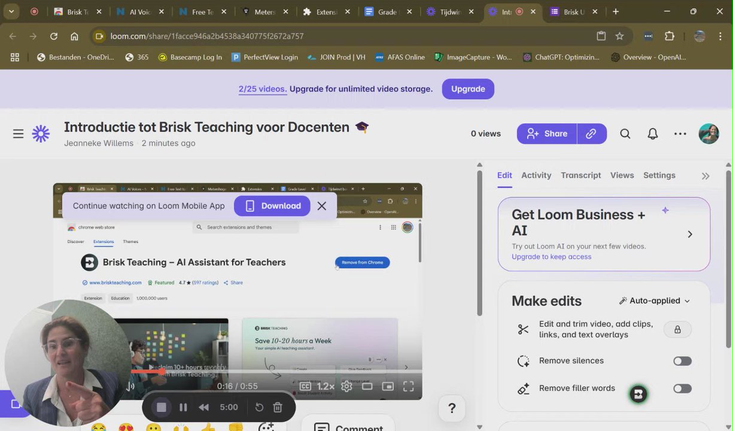
Task: Enter fullscreen in the video player
Action: (409, 387)
